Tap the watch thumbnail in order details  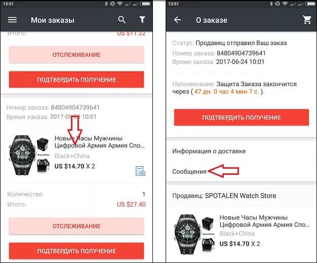point(194,234)
